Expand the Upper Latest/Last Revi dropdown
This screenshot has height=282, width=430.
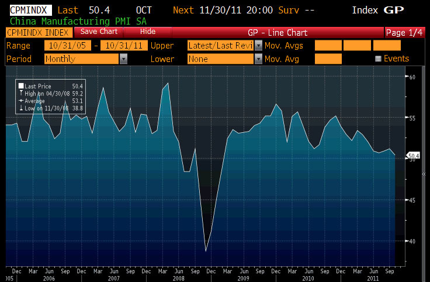pos(258,46)
